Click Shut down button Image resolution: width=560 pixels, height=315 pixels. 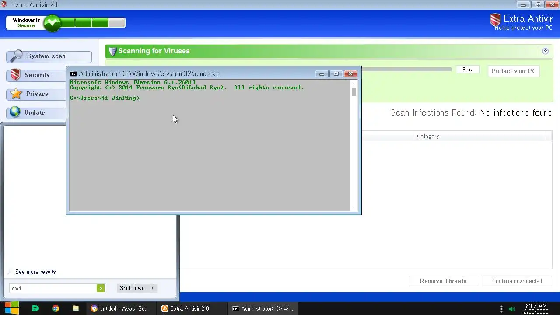[132, 288]
